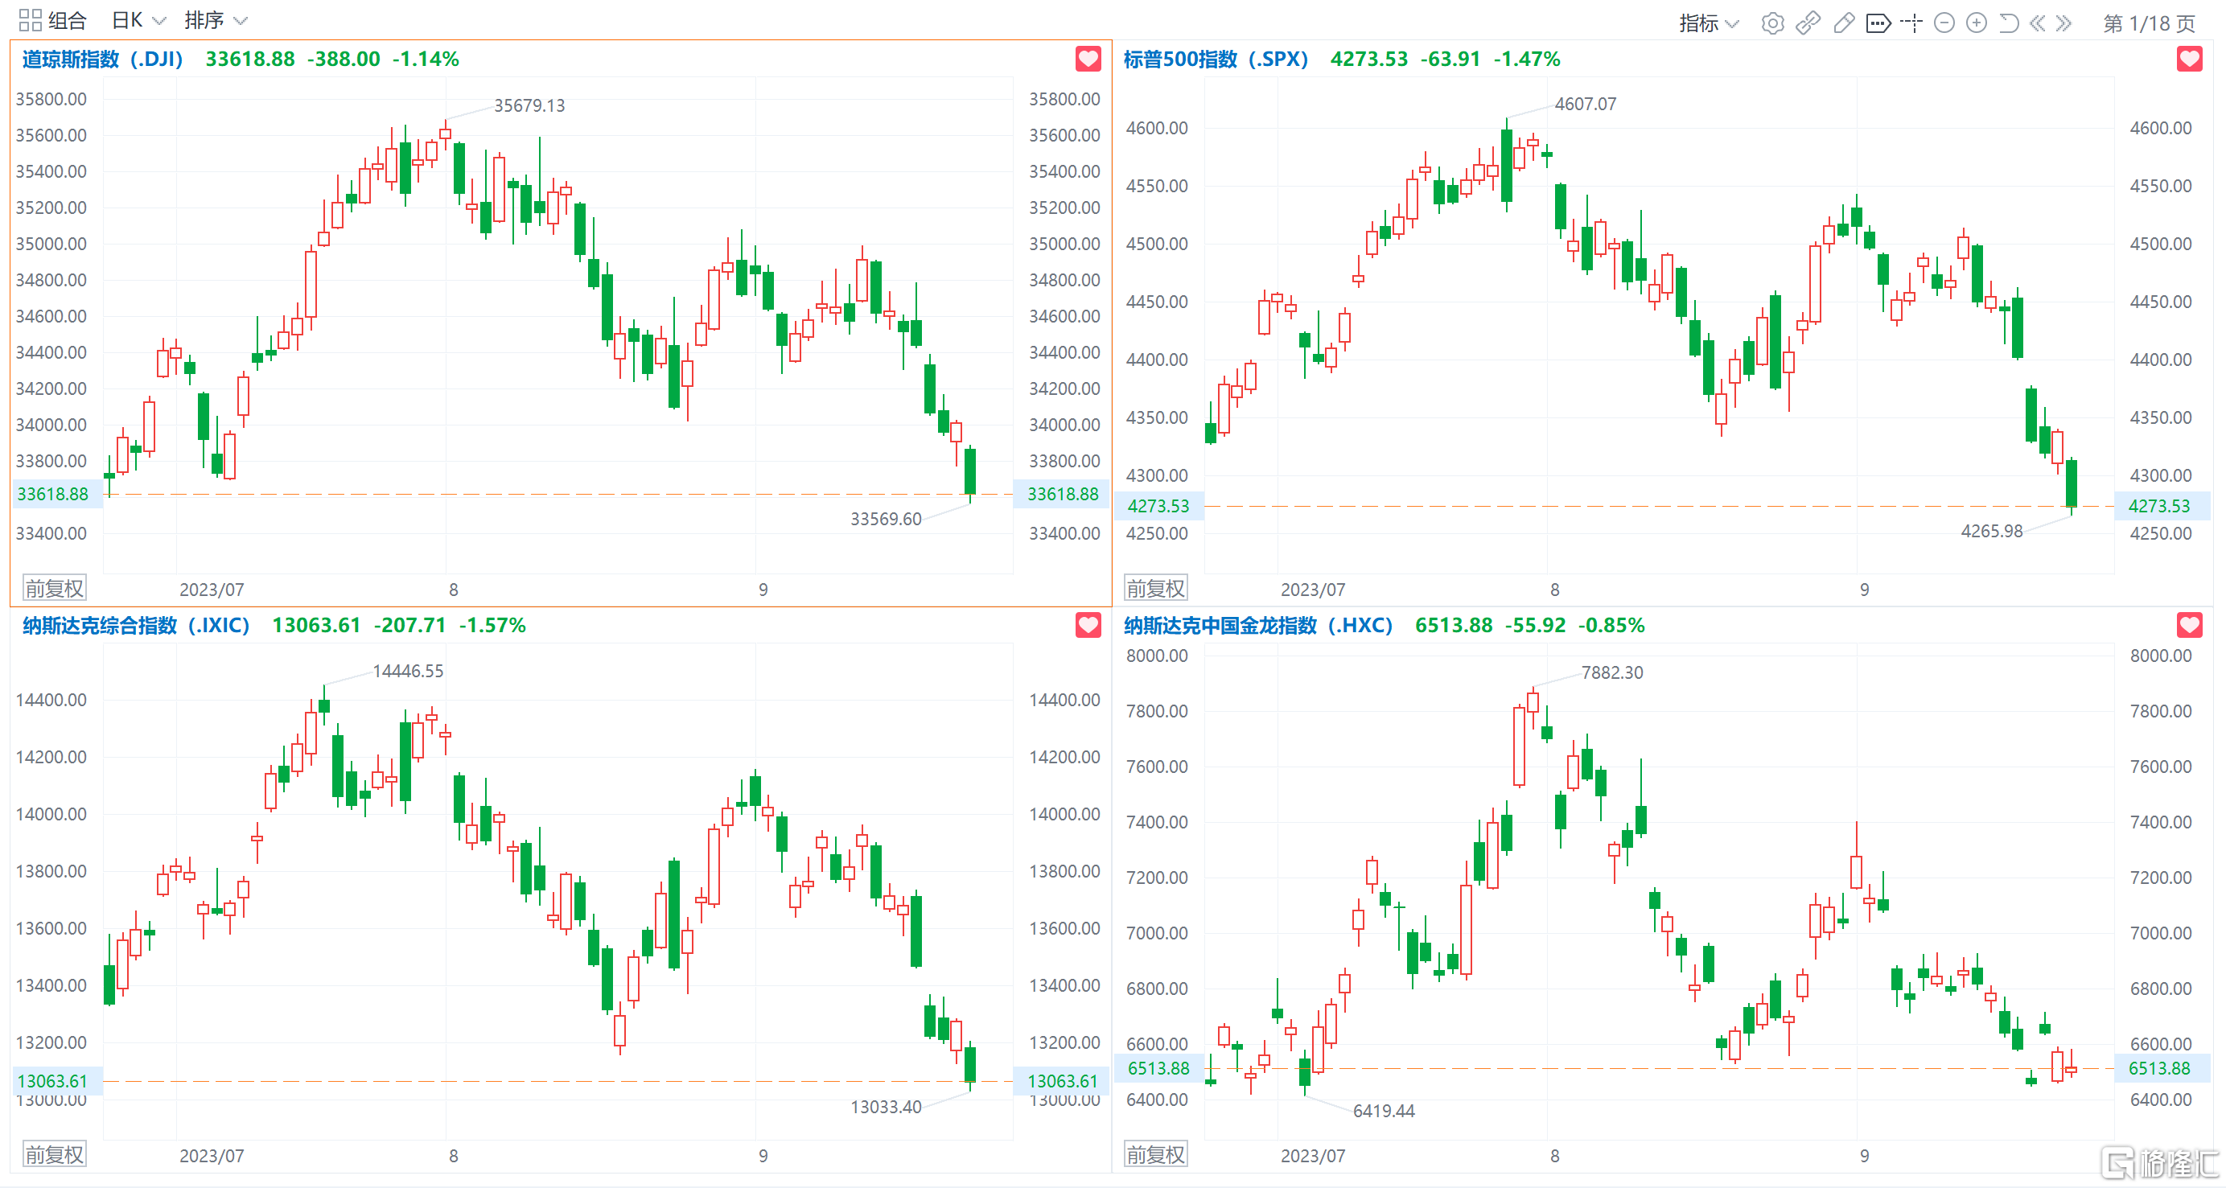Enable the crosshair cursor tool
Viewport: 2226px width, 1188px height.
pyautogui.click(x=1911, y=23)
